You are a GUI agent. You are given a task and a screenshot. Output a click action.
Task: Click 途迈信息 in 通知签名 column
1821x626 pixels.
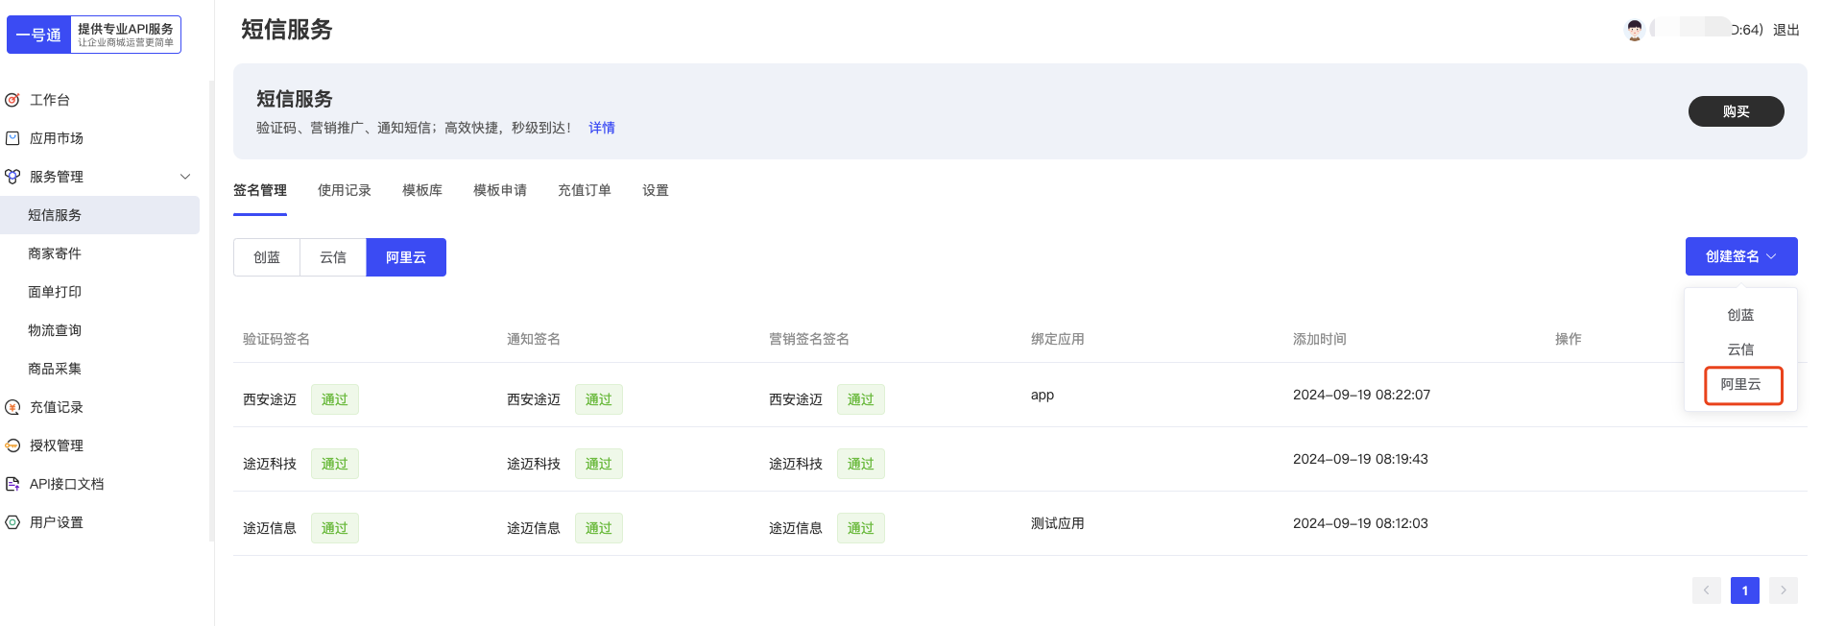point(534,528)
